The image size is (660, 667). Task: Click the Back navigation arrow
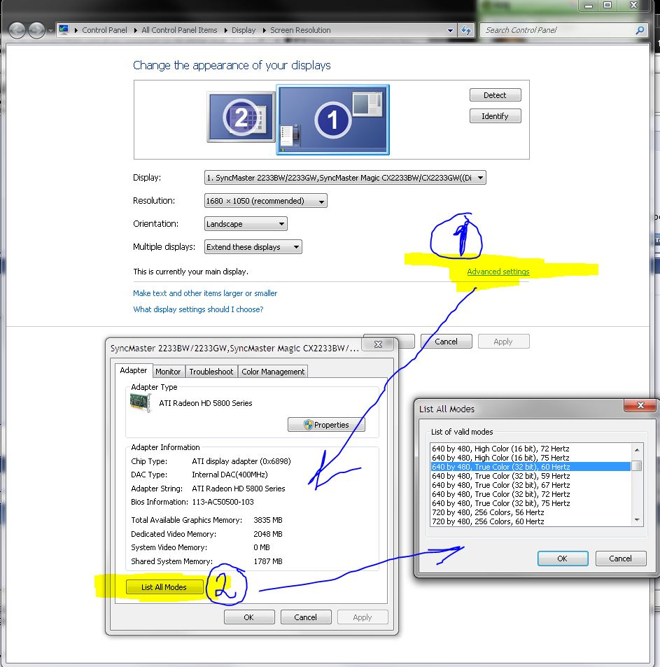coord(17,30)
